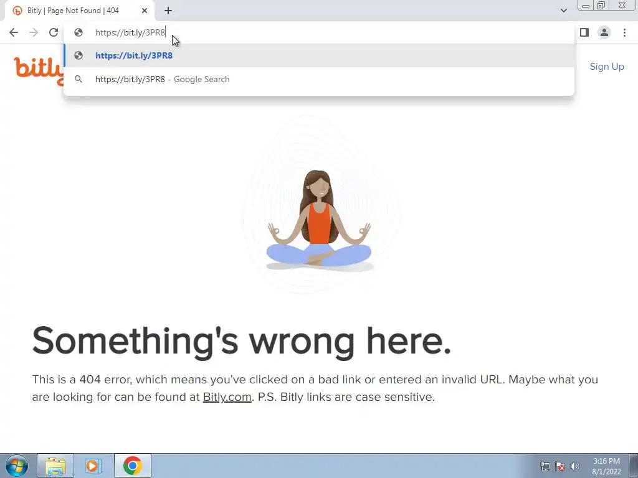Follow the Bitly.com link in the error text
Image resolution: width=638 pixels, height=478 pixels.
coord(227,397)
